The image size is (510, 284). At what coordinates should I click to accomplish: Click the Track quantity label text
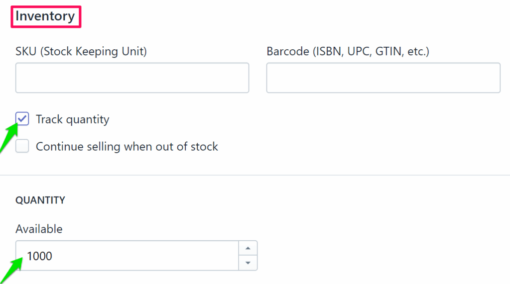72,119
